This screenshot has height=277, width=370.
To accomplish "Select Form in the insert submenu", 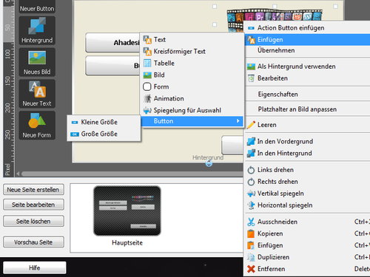I will [x=192, y=87].
